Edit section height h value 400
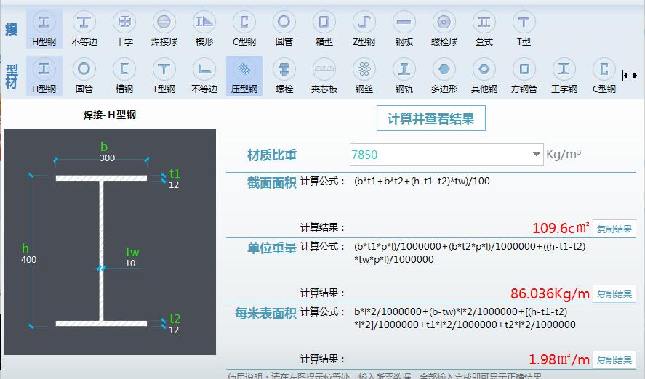This screenshot has height=379, width=645. click(29, 259)
